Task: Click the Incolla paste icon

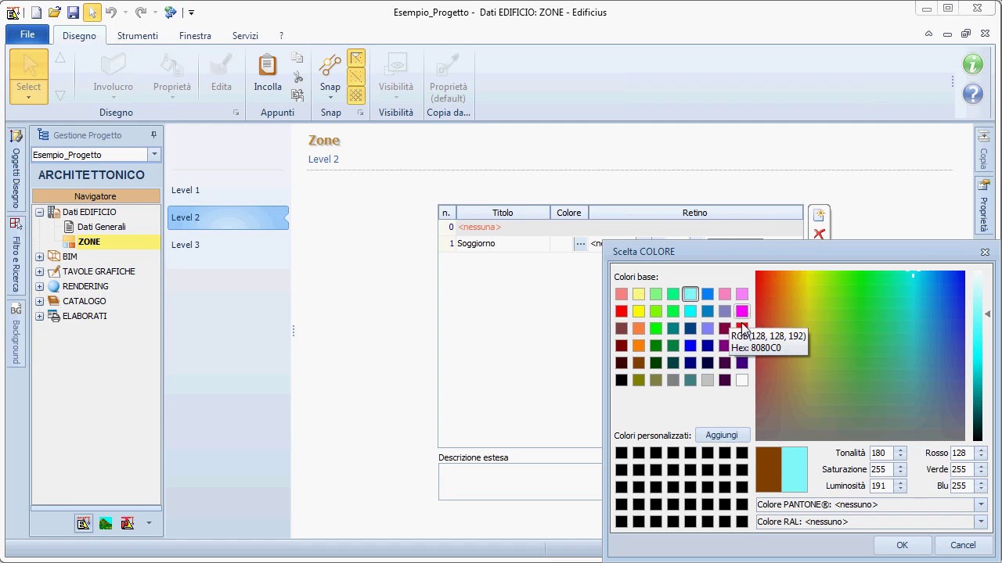Action: click(268, 66)
